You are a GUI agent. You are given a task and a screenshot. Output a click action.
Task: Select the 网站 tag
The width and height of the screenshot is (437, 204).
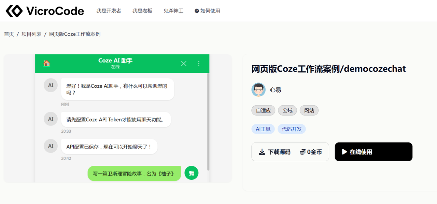pos(309,110)
